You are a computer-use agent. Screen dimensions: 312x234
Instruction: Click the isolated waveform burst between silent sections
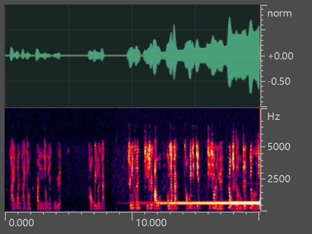click(x=96, y=55)
